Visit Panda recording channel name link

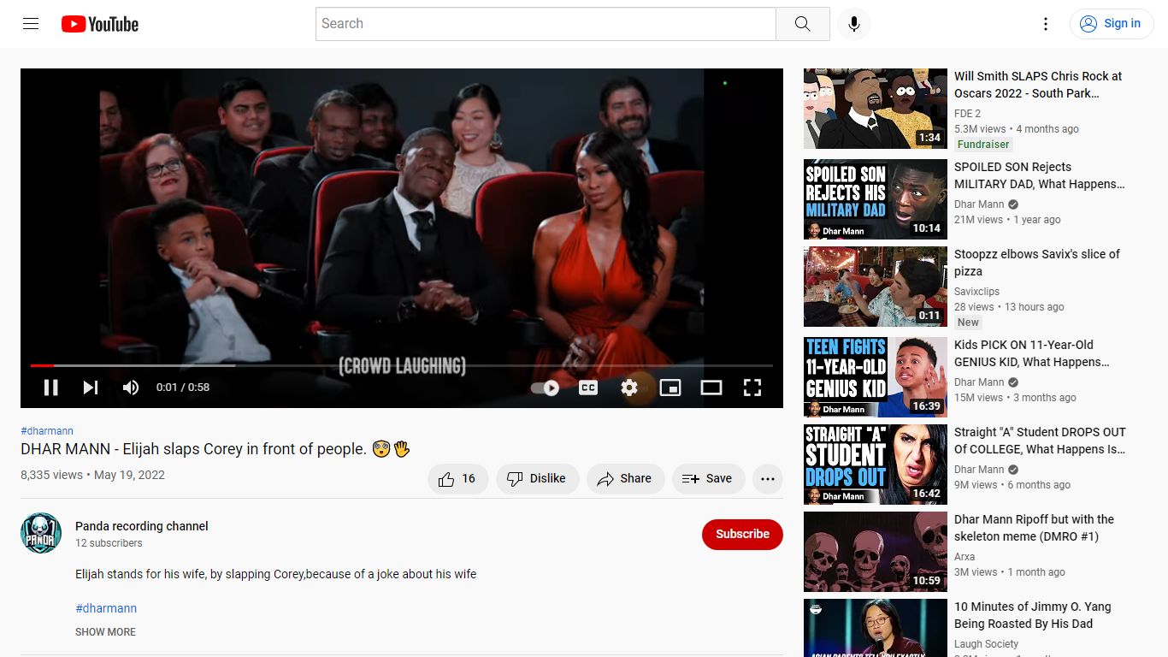click(142, 526)
